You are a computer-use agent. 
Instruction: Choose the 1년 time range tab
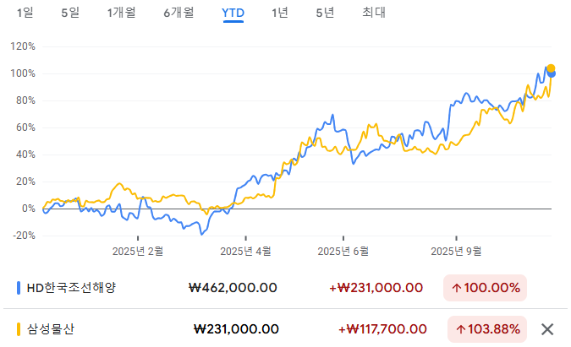pos(280,13)
